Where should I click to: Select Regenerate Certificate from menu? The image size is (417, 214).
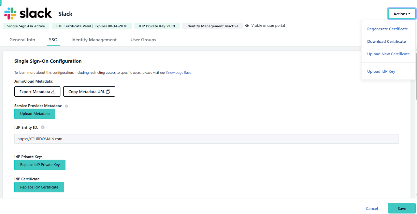coord(387,29)
